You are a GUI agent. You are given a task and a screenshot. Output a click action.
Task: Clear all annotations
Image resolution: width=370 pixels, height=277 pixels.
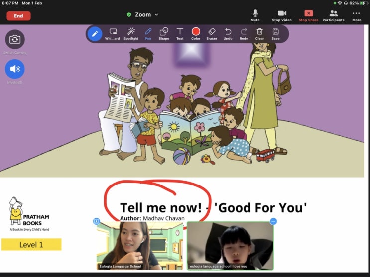coord(259,34)
